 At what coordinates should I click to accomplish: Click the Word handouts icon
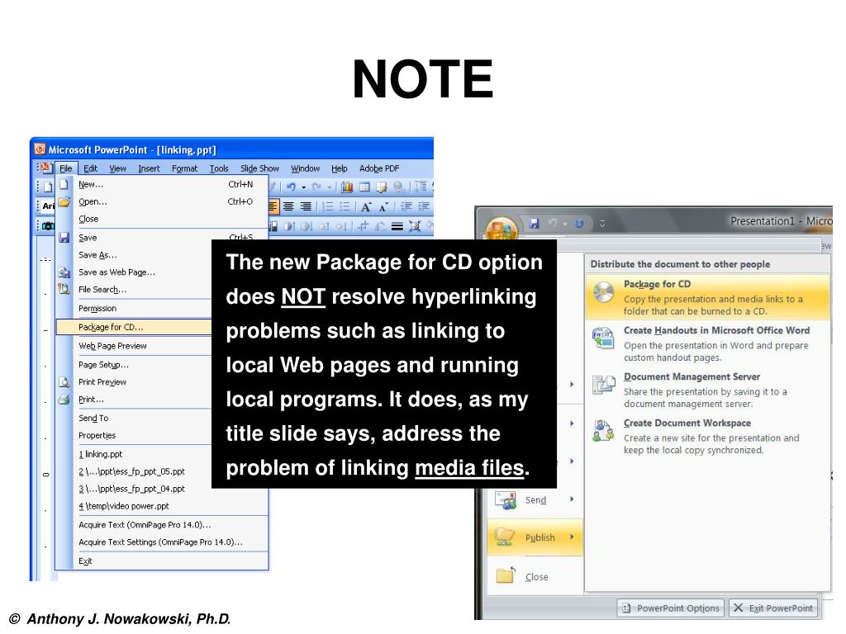pos(603,338)
